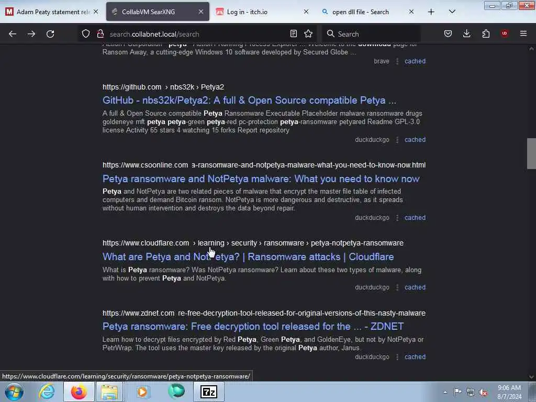Screen dimensions: 536x402
Task: Open network tray icon
Action: (471, 393)
